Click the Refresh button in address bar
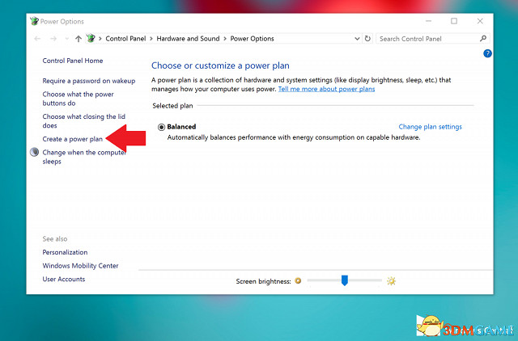The image size is (518, 341). click(367, 39)
